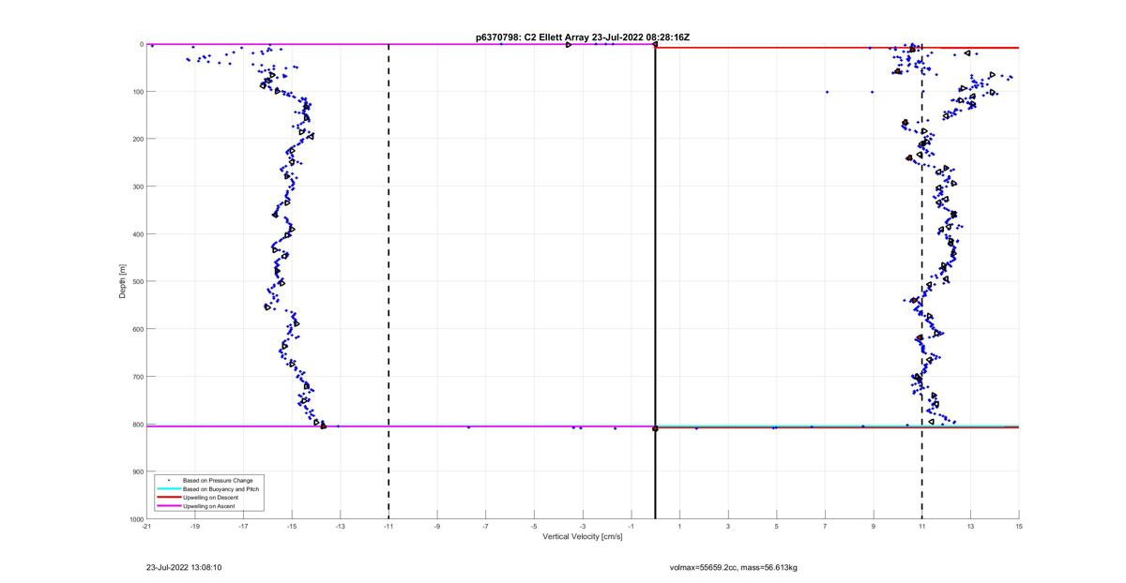The width and height of the screenshot is (1126, 583).
Task: Click the y-axis tick label '300'
Action: tap(137, 187)
